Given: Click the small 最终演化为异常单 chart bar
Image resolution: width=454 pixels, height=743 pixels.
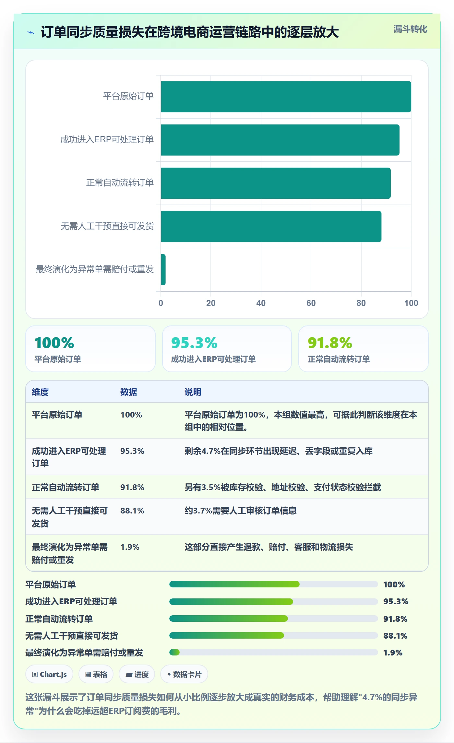Looking at the screenshot, I should click(163, 270).
